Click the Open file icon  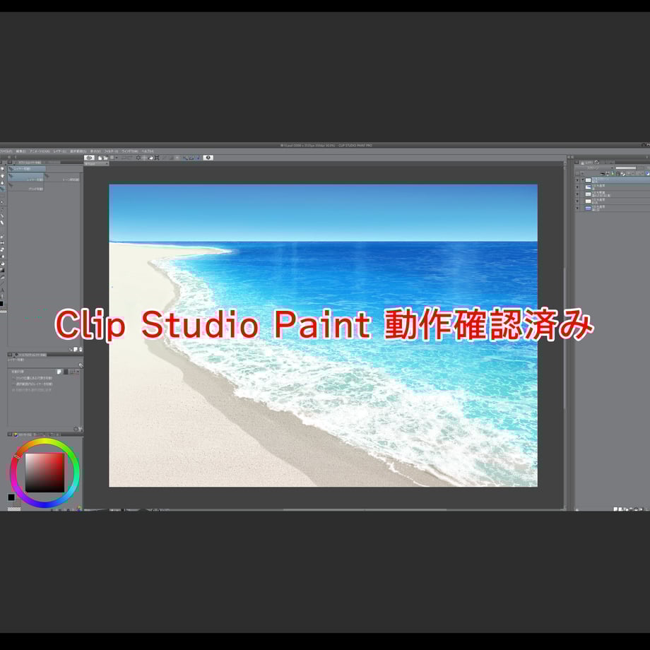(x=105, y=158)
